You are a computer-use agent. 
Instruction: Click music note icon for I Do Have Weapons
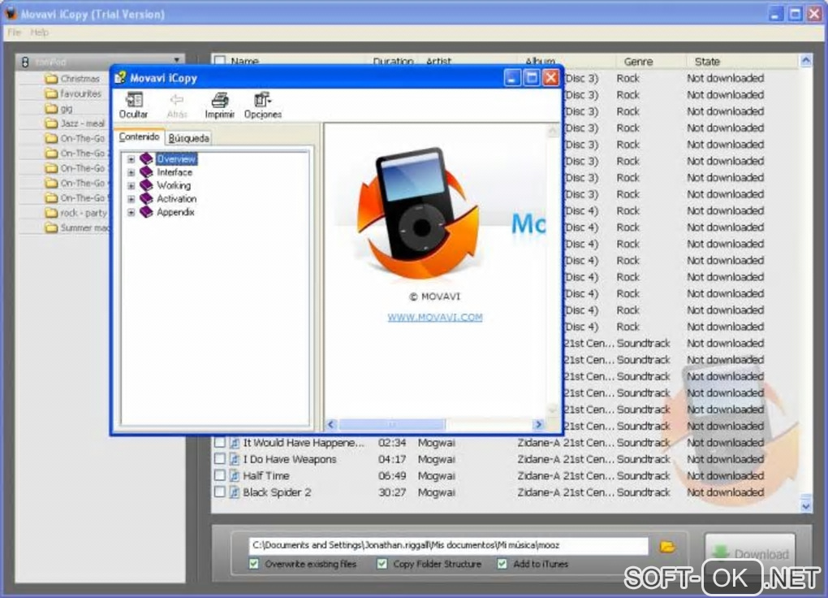coord(235,459)
